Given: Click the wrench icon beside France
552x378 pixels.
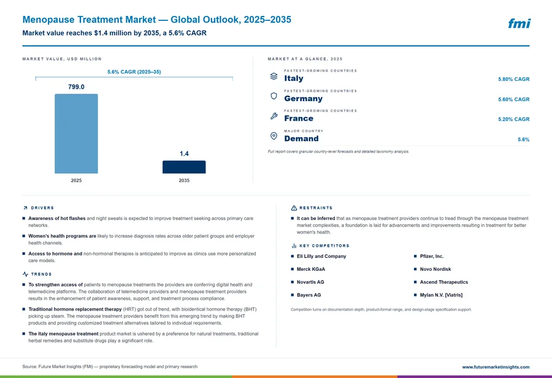Looking at the screenshot, I should (274, 116).
